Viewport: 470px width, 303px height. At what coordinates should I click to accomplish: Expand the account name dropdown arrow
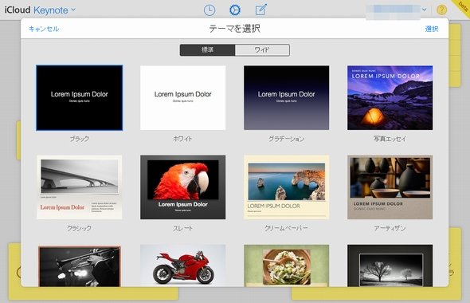pos(424,10)
